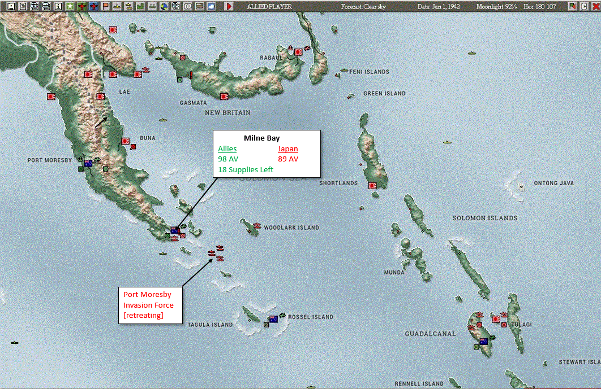Click the 'ALLIED PLAYER' label
The height and width of the screenshot is (389, 601).
point(269,7)
